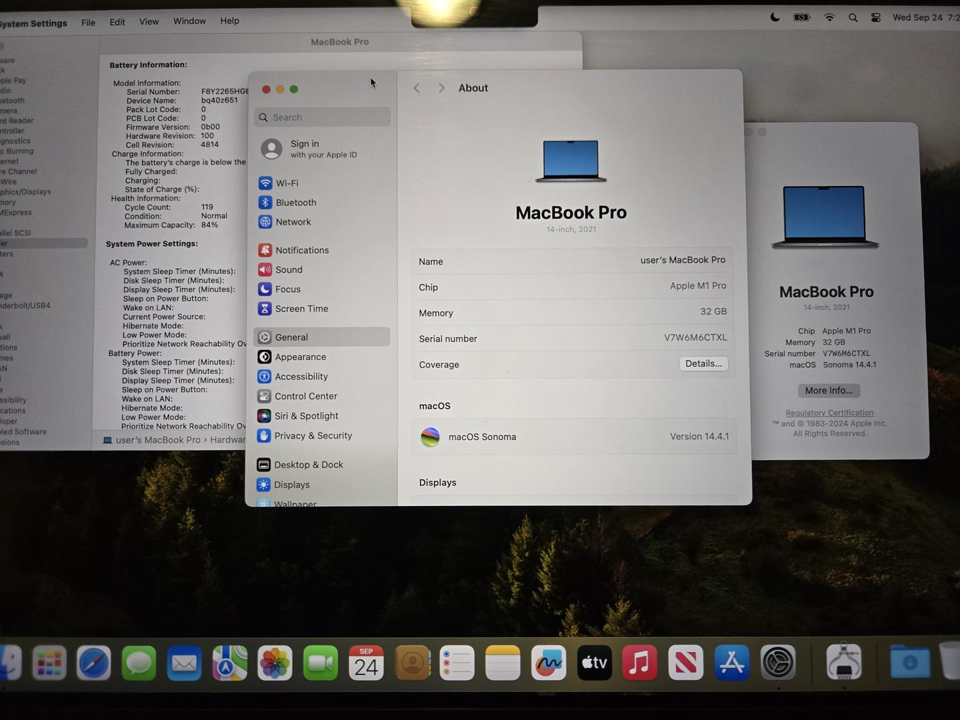Open the File menu
The height and width of the screenshot is (720, 960).
[x=88, y=22]
